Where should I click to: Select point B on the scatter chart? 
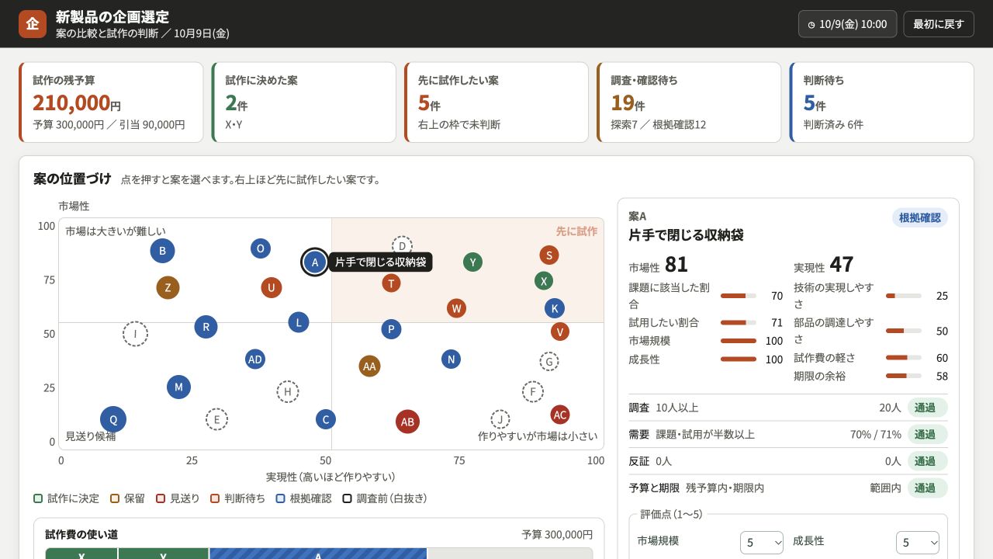point(162,251)
